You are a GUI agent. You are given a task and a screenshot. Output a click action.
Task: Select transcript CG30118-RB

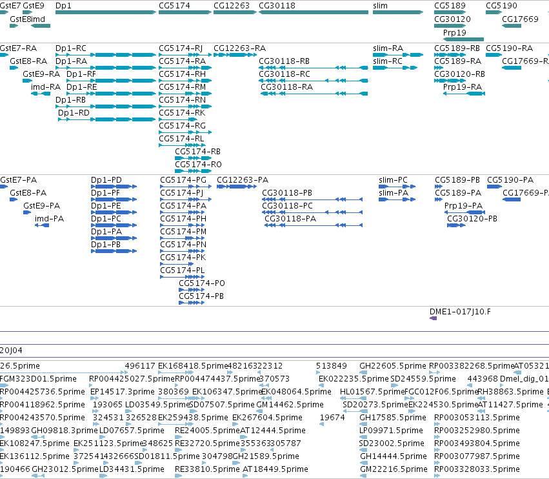tap(314, 68)
